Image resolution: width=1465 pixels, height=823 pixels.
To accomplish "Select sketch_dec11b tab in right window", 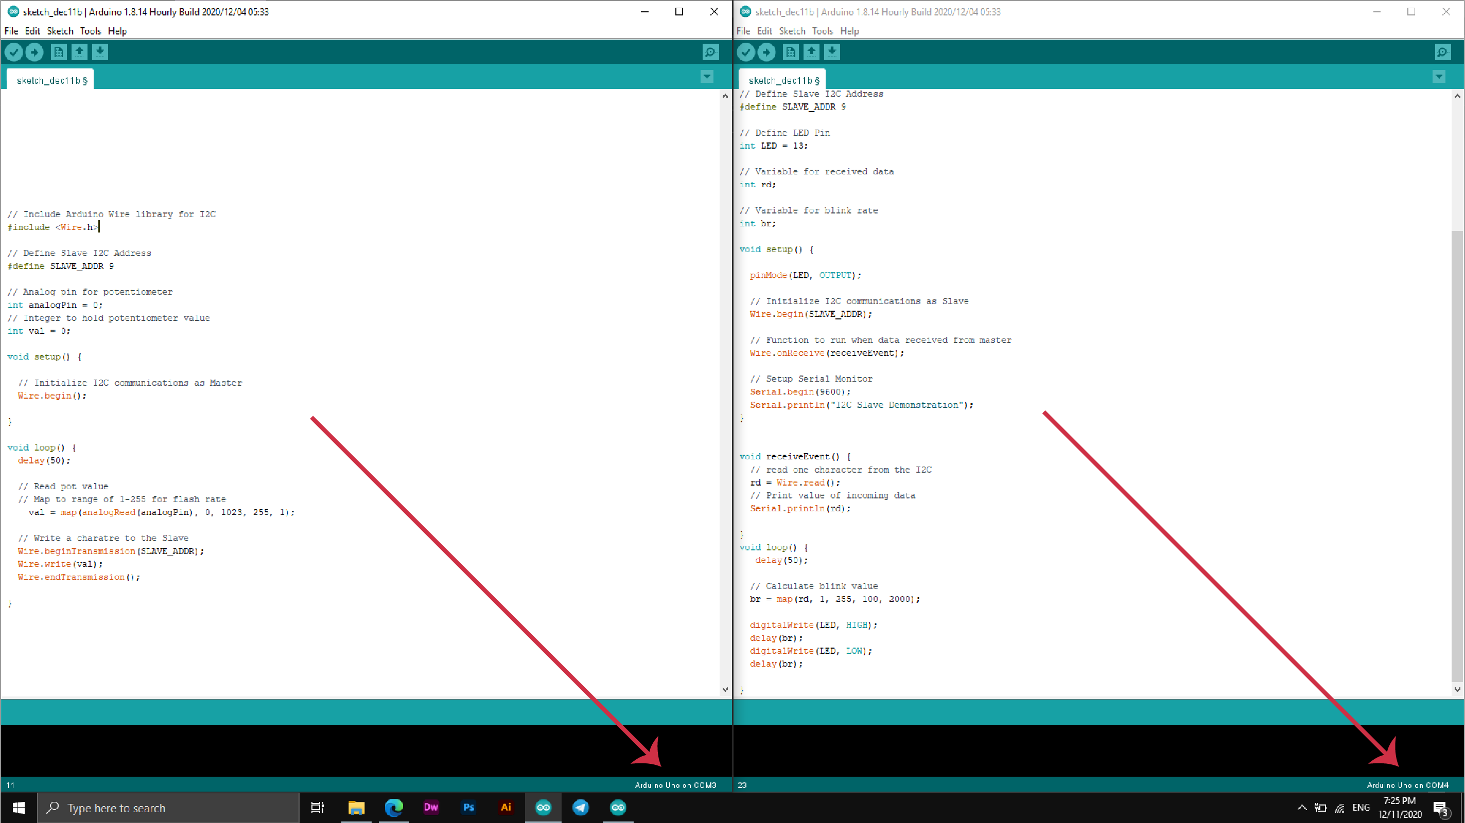I will coord(783,80).
